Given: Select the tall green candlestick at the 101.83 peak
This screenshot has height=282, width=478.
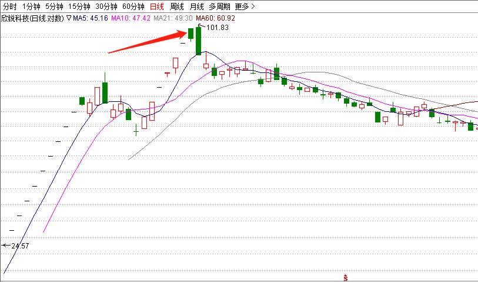Looking at the screenshot, I should click(x=199, y=41).
